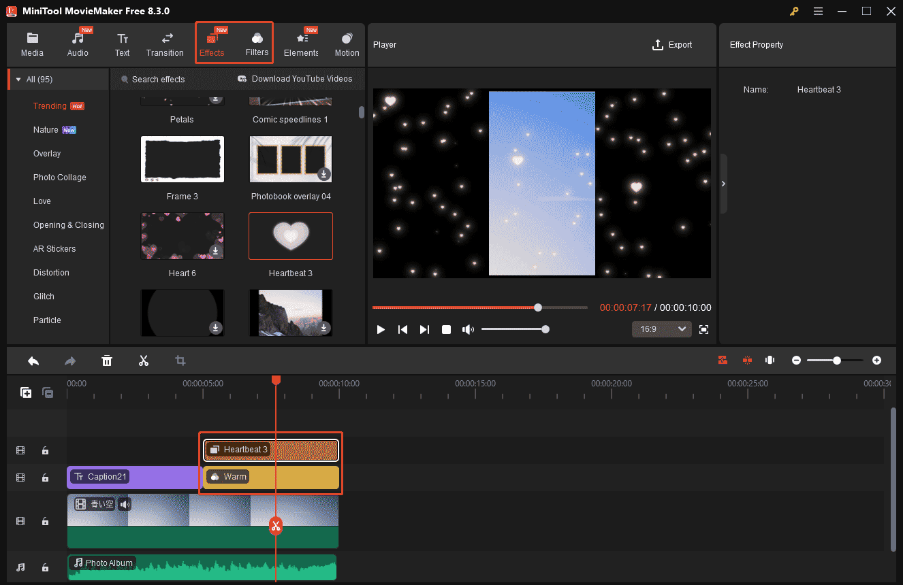Click the red scissors on the playhead

(x=276, y=525)
